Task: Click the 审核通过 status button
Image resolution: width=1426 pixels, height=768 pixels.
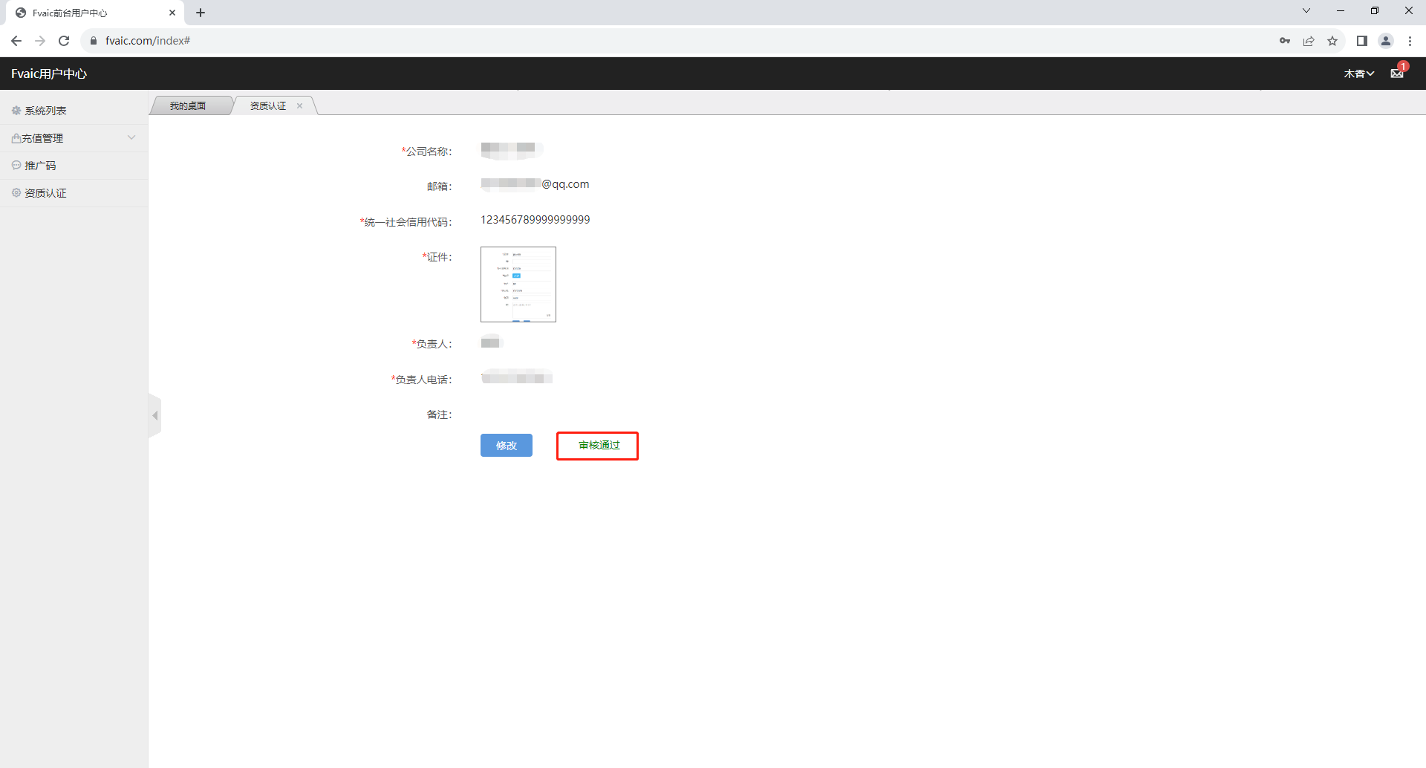Action: [x=598, y=446]
